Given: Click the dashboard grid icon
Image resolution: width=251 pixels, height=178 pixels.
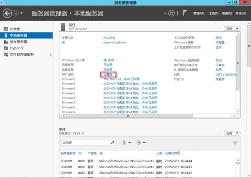Looking at the screenshot, I should pyautogui.click(x=6, y=29).
